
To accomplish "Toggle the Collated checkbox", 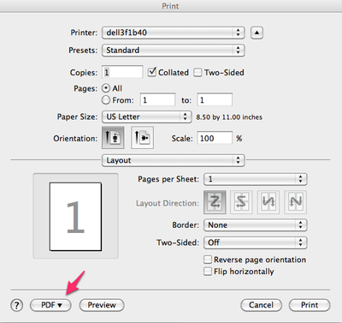I will coord(152,72).
